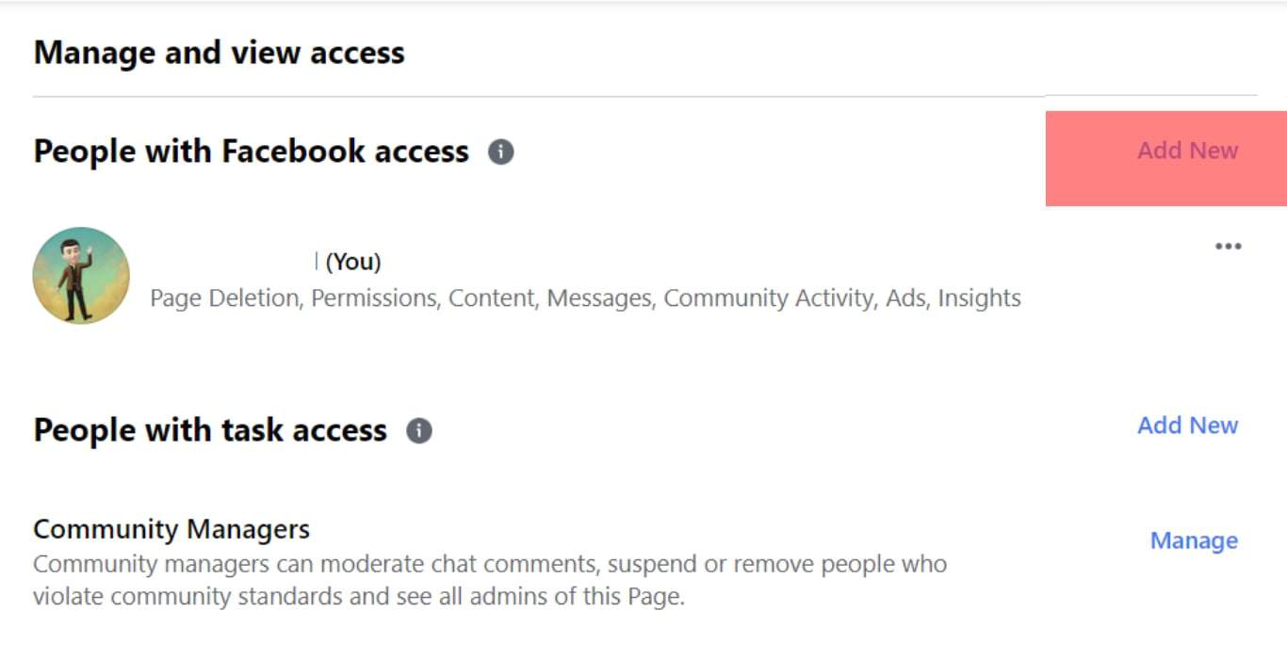Click the info icon beside People with Facebook access
The width and height of the screenshot is (1287, 659).
[x=501, y=152]
